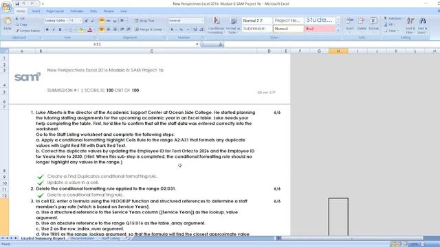This screenshot has width=440, height=247.
Task: Open the Century Gothic font name dropdown
Action: [x=67, y=21]
